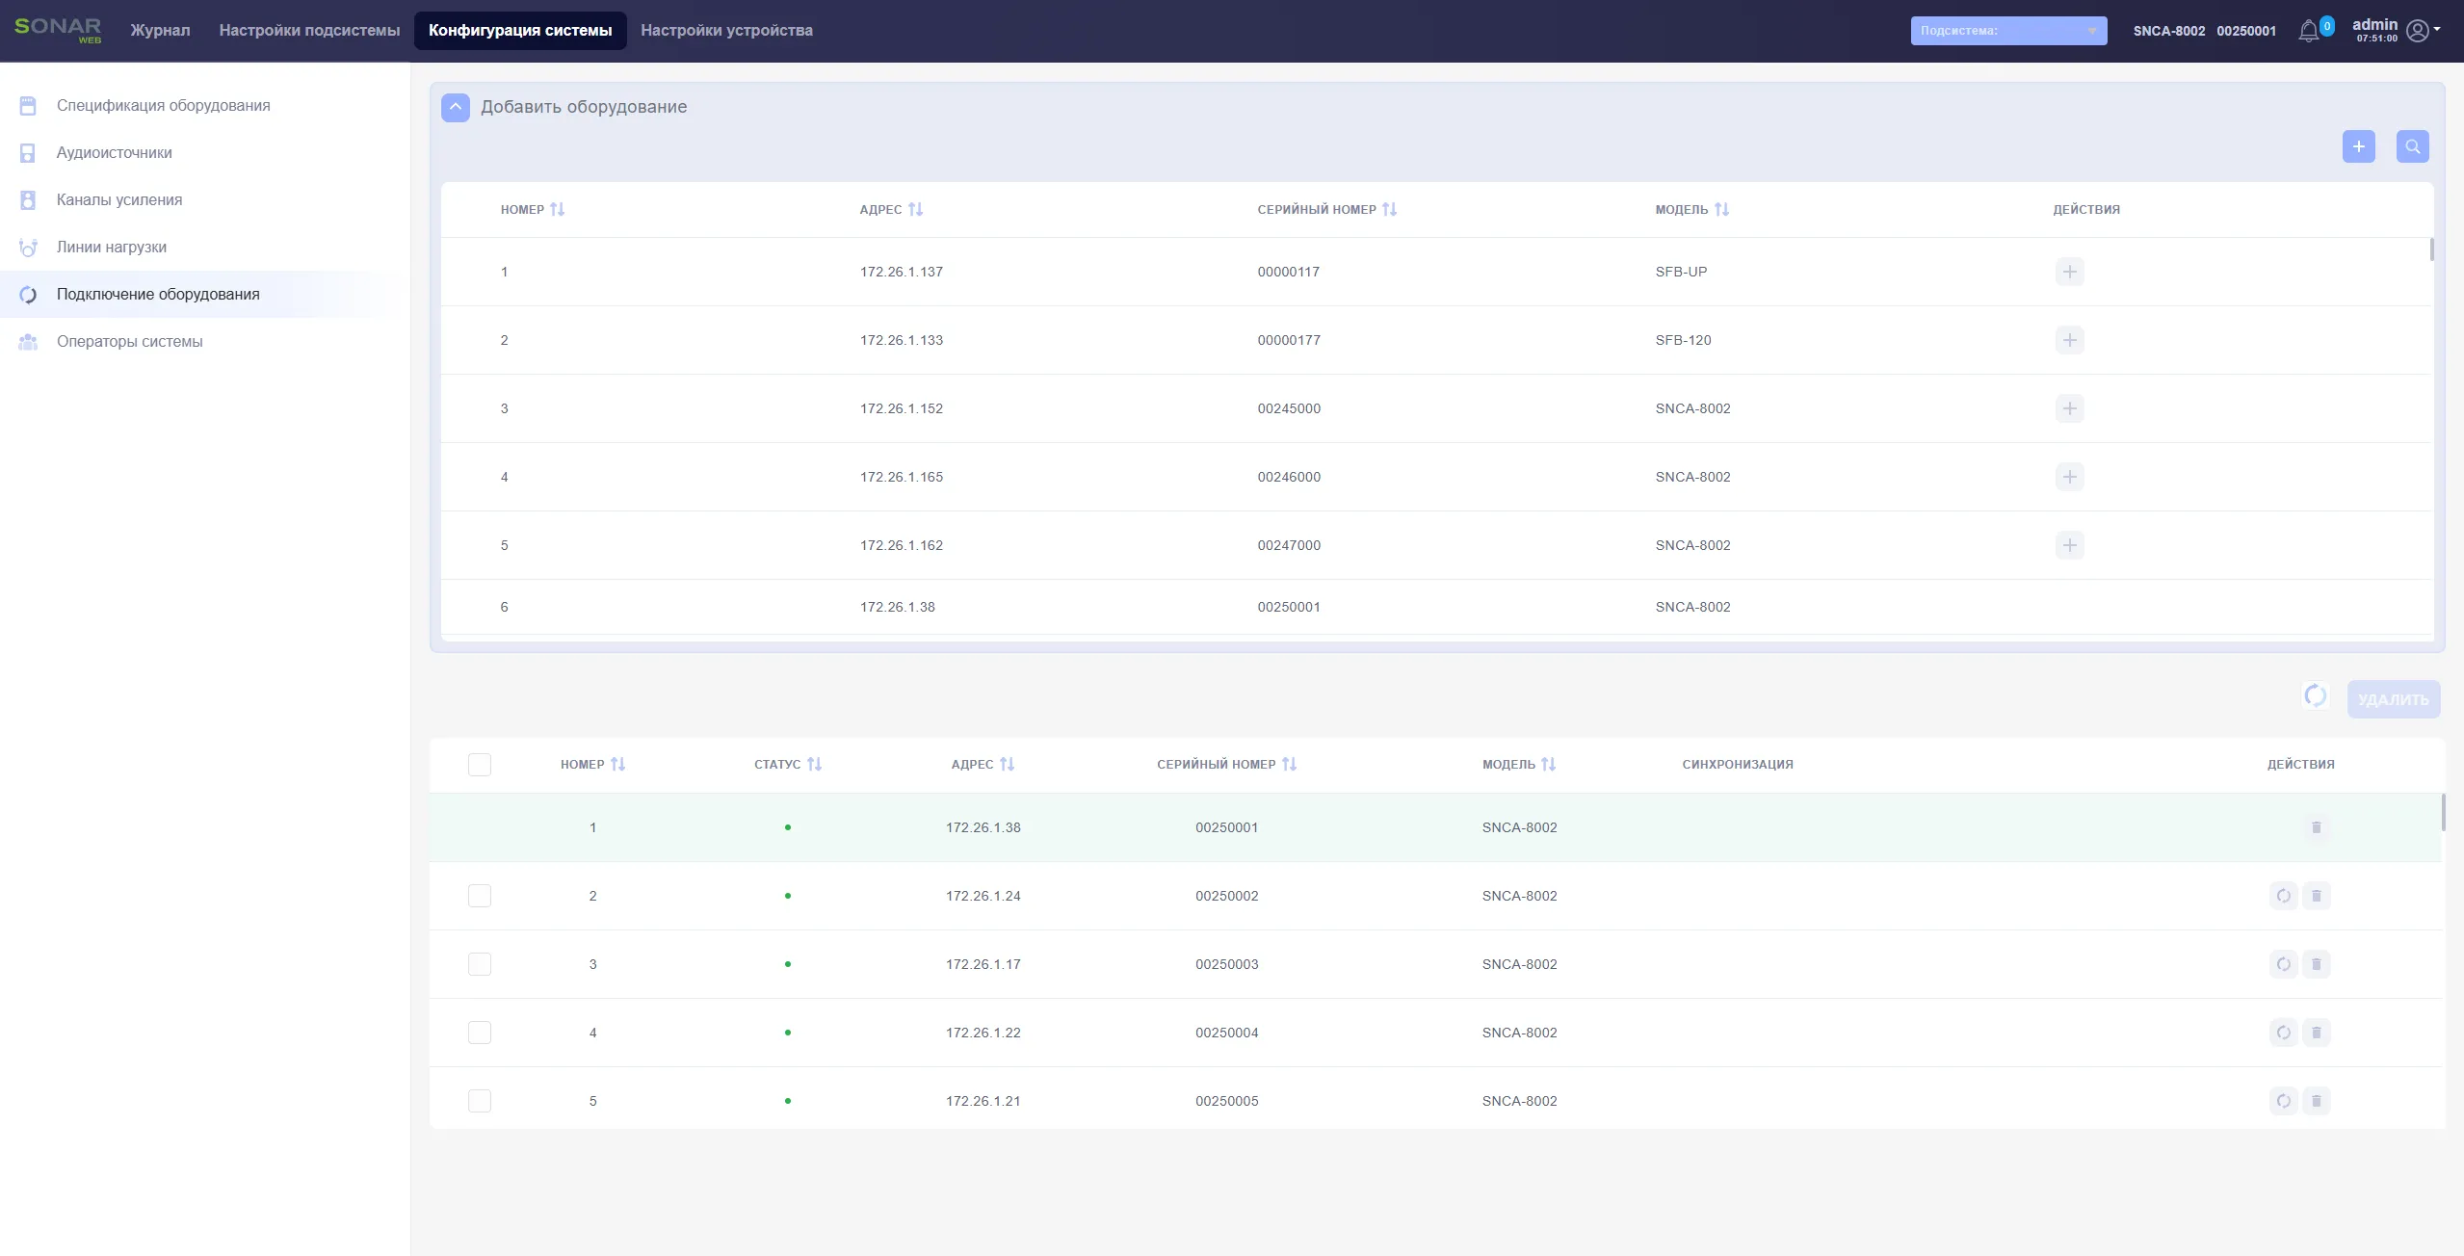Screen dimensions: 2464x1256
Task: Collapse the Добавить оборудование panel
Action: 456,107
